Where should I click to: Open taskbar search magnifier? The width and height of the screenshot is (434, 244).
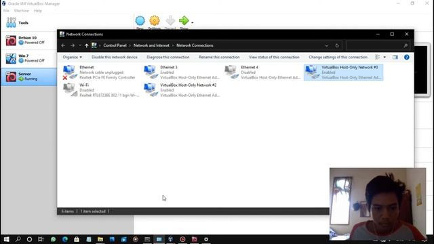tap(18, 239)
